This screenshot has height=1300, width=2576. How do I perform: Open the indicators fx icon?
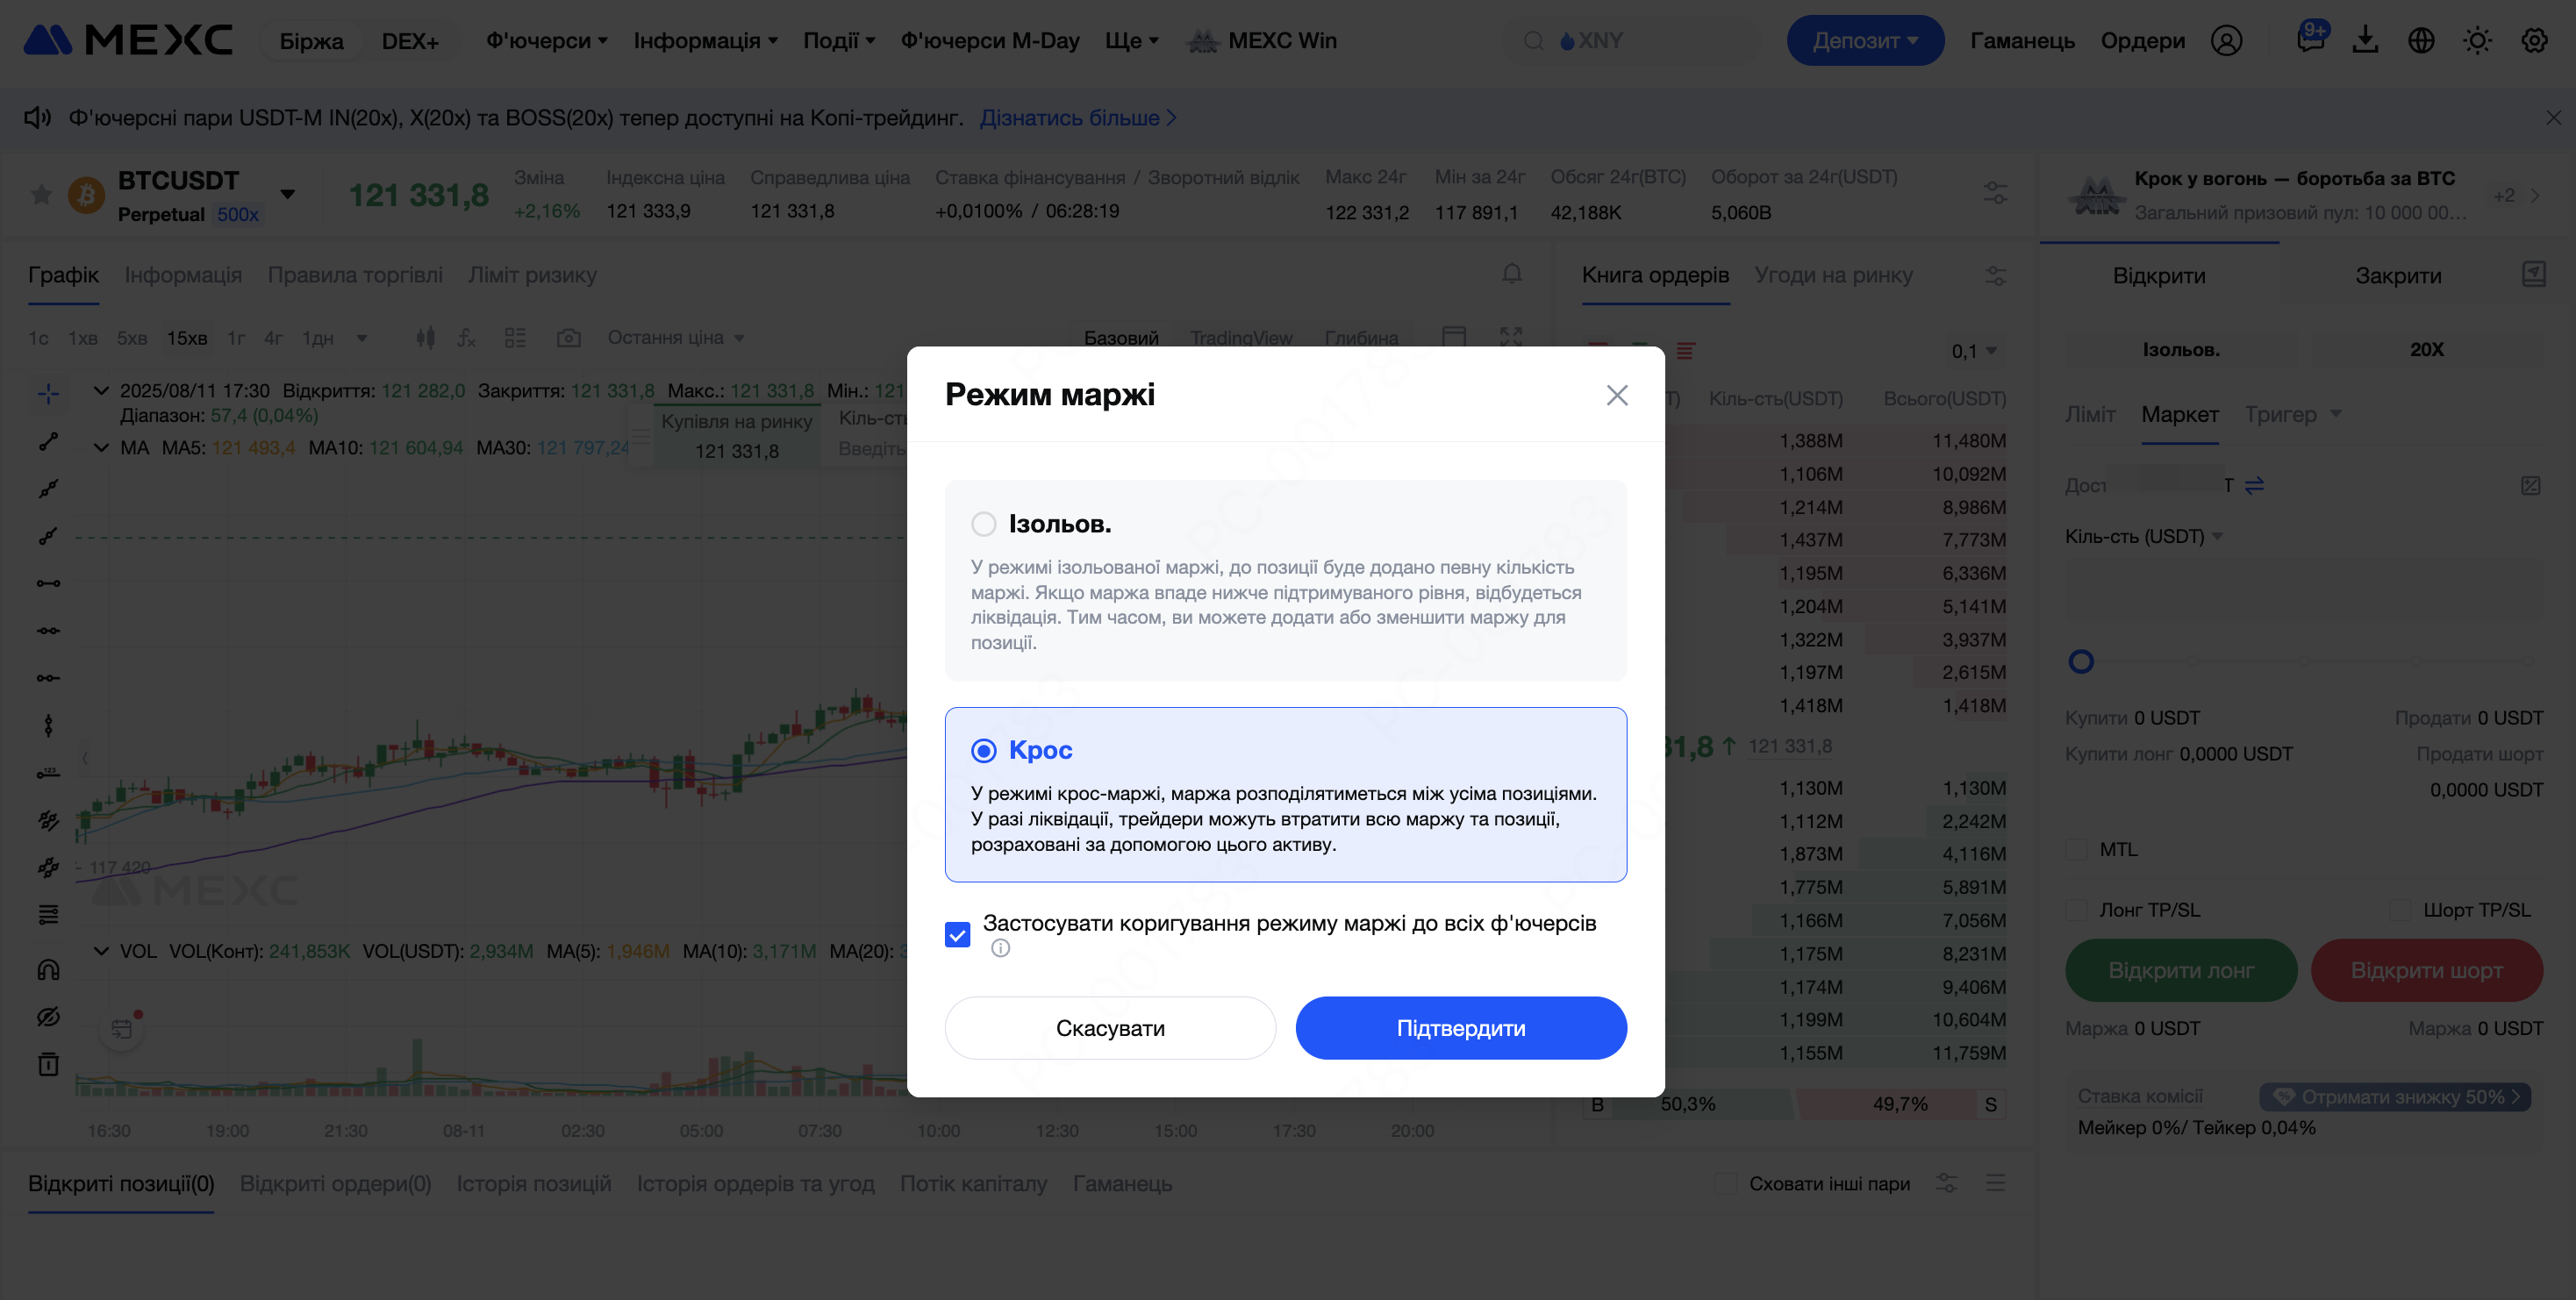pos(466,338)
